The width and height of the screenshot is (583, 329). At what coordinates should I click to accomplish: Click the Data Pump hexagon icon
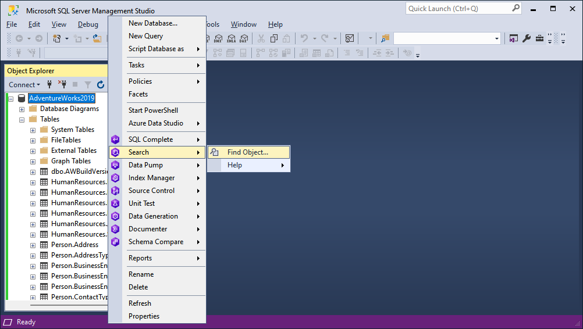(115, 165)
